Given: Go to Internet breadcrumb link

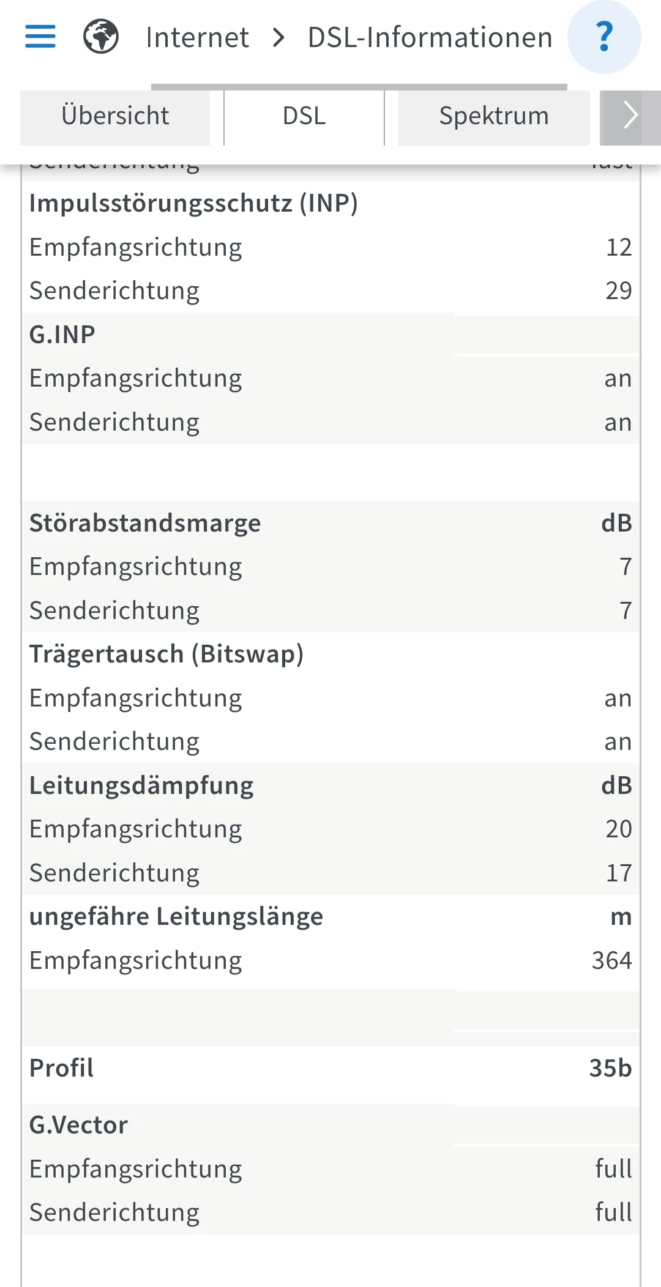Looking at the screenshot, I should click(197, 37).
